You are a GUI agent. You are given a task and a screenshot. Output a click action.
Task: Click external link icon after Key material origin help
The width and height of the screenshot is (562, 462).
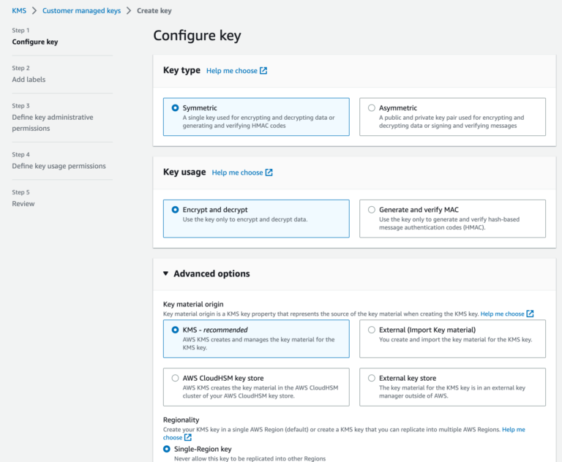click(530, 314)
